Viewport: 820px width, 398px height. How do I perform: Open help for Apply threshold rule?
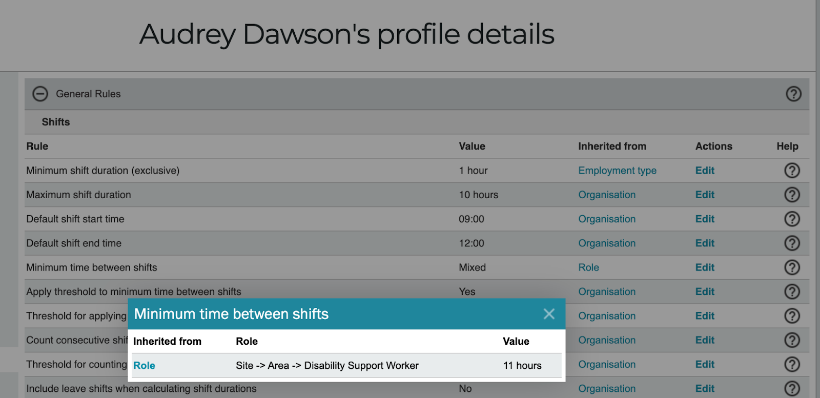click(x=792, y=291)
